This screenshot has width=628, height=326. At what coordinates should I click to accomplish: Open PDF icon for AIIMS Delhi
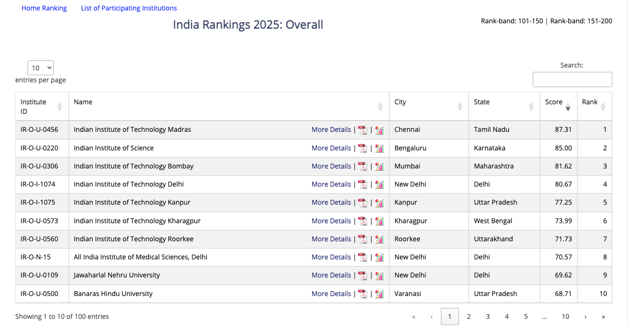(x=363, y=257)
